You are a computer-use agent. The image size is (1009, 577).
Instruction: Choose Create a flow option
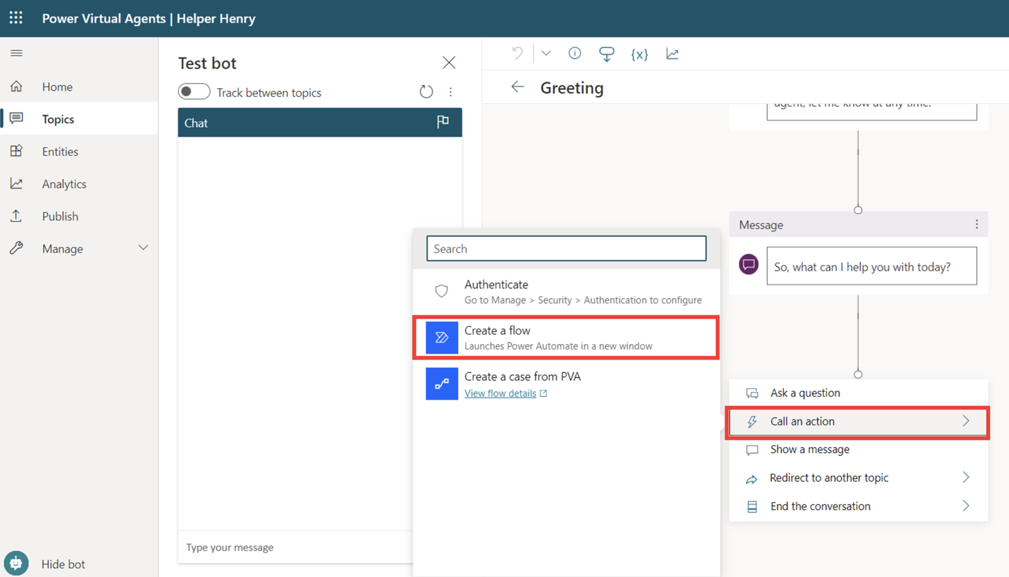click(566, 338)
